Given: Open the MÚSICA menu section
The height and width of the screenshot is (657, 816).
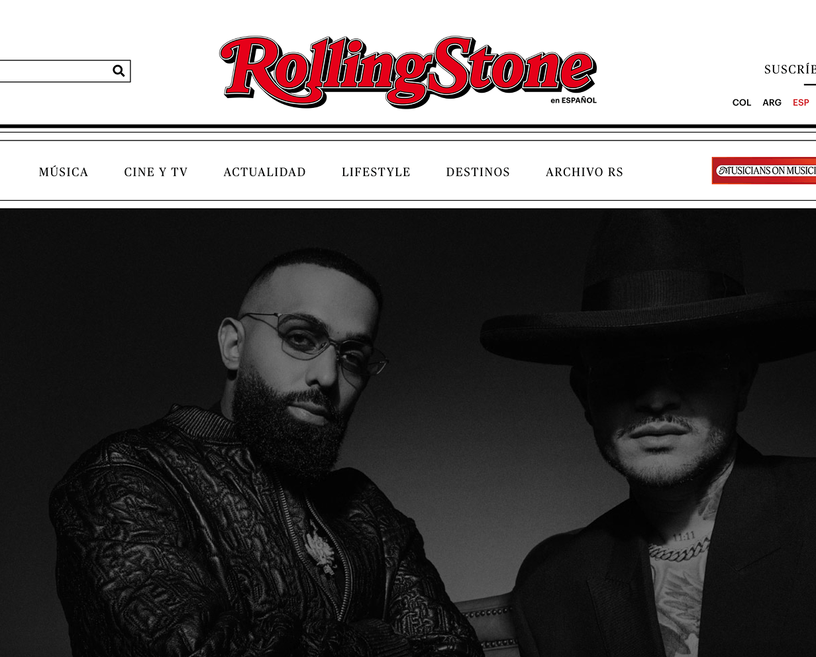Looking at the screenshot, I should click(64, 172).
